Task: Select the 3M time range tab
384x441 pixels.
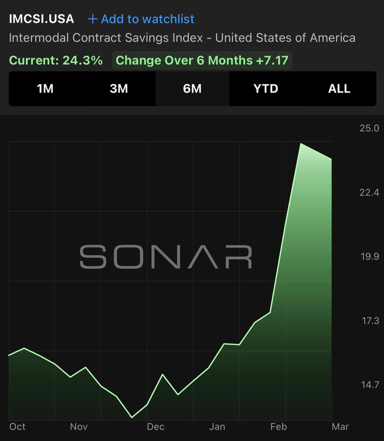Action: pos(119,89)
